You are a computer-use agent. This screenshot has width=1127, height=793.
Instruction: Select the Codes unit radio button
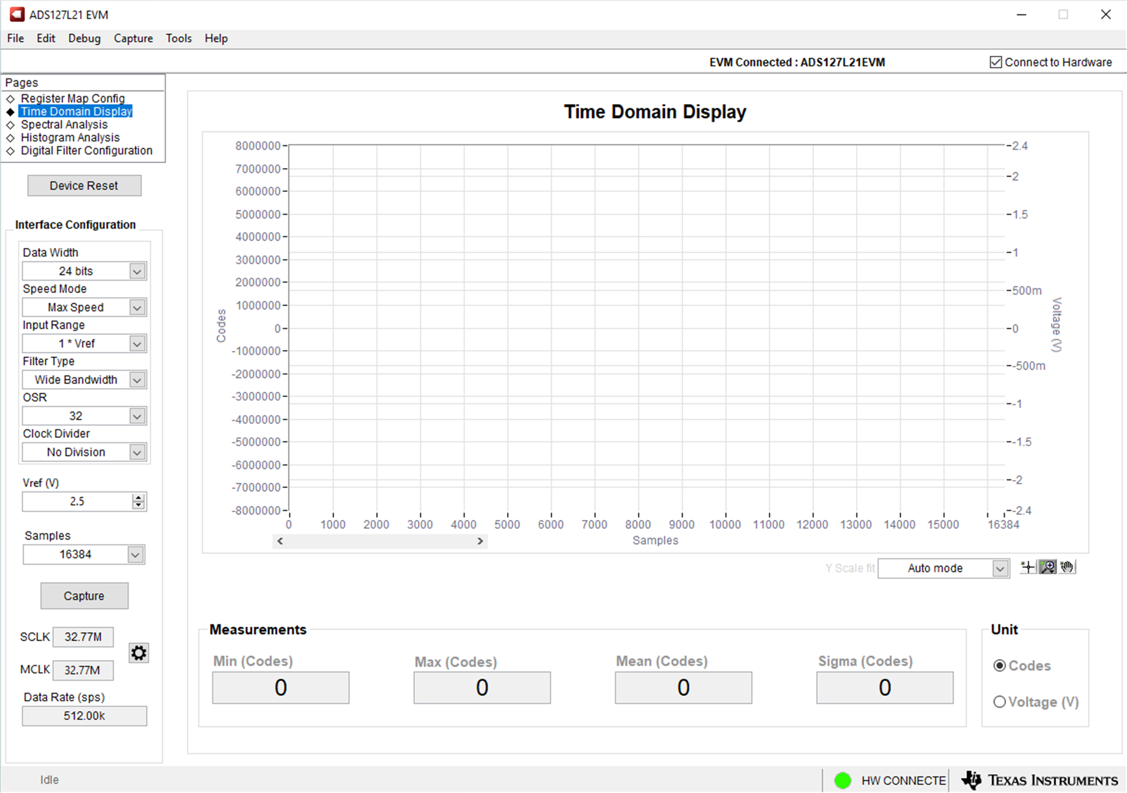[x=1000, y=665]
